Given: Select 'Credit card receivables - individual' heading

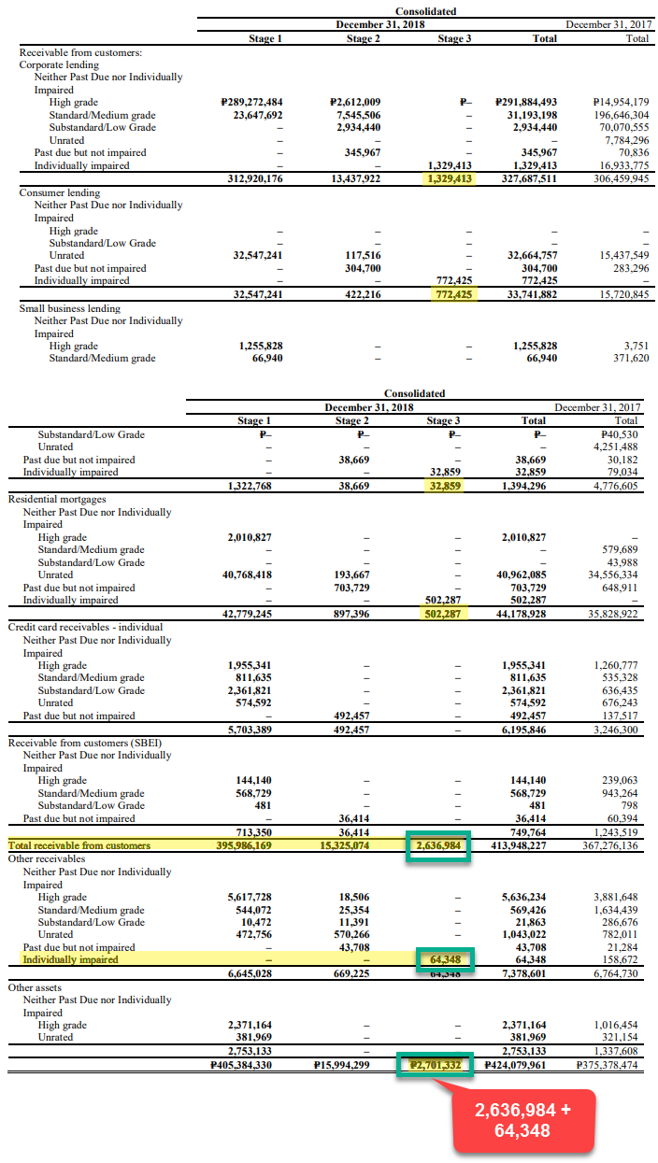Looking at the screenshot, I should coord(85,627).
